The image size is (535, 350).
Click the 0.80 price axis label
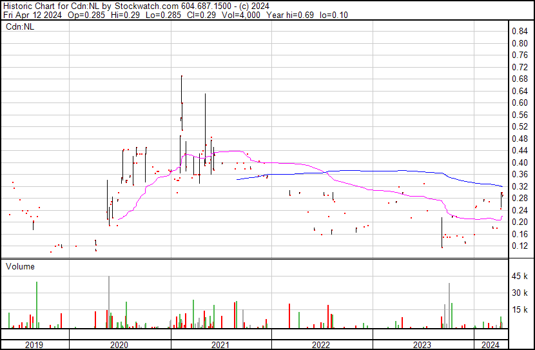[520, 43]
